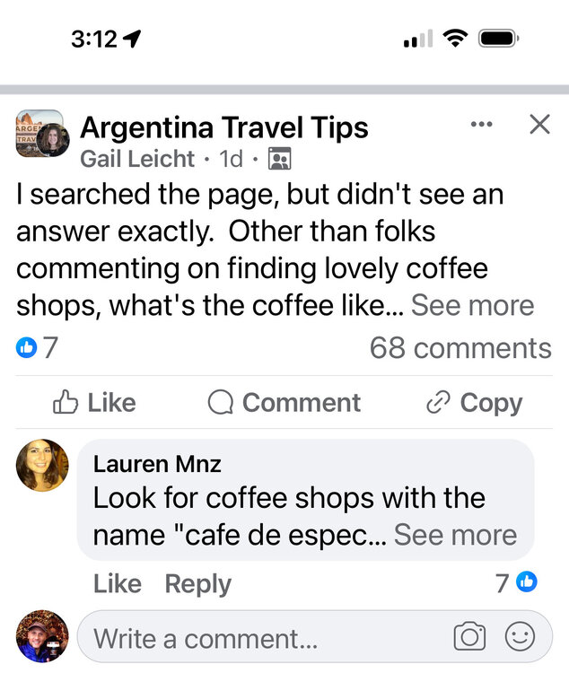
Task: Open the Argentina Travel Tips group
Action: pyautogui.click(x=224, y=127)
